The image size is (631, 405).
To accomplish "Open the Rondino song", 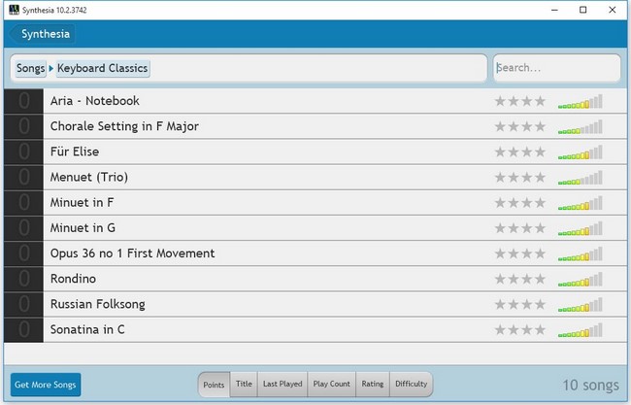I will coord(315,279).
